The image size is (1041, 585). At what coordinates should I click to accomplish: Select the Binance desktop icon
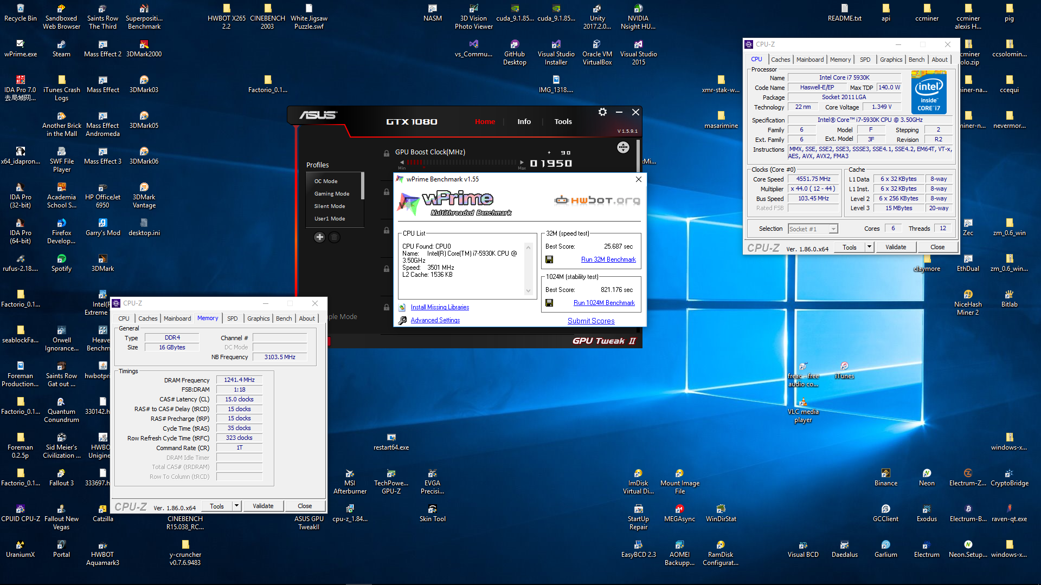[x=885, y=478]
